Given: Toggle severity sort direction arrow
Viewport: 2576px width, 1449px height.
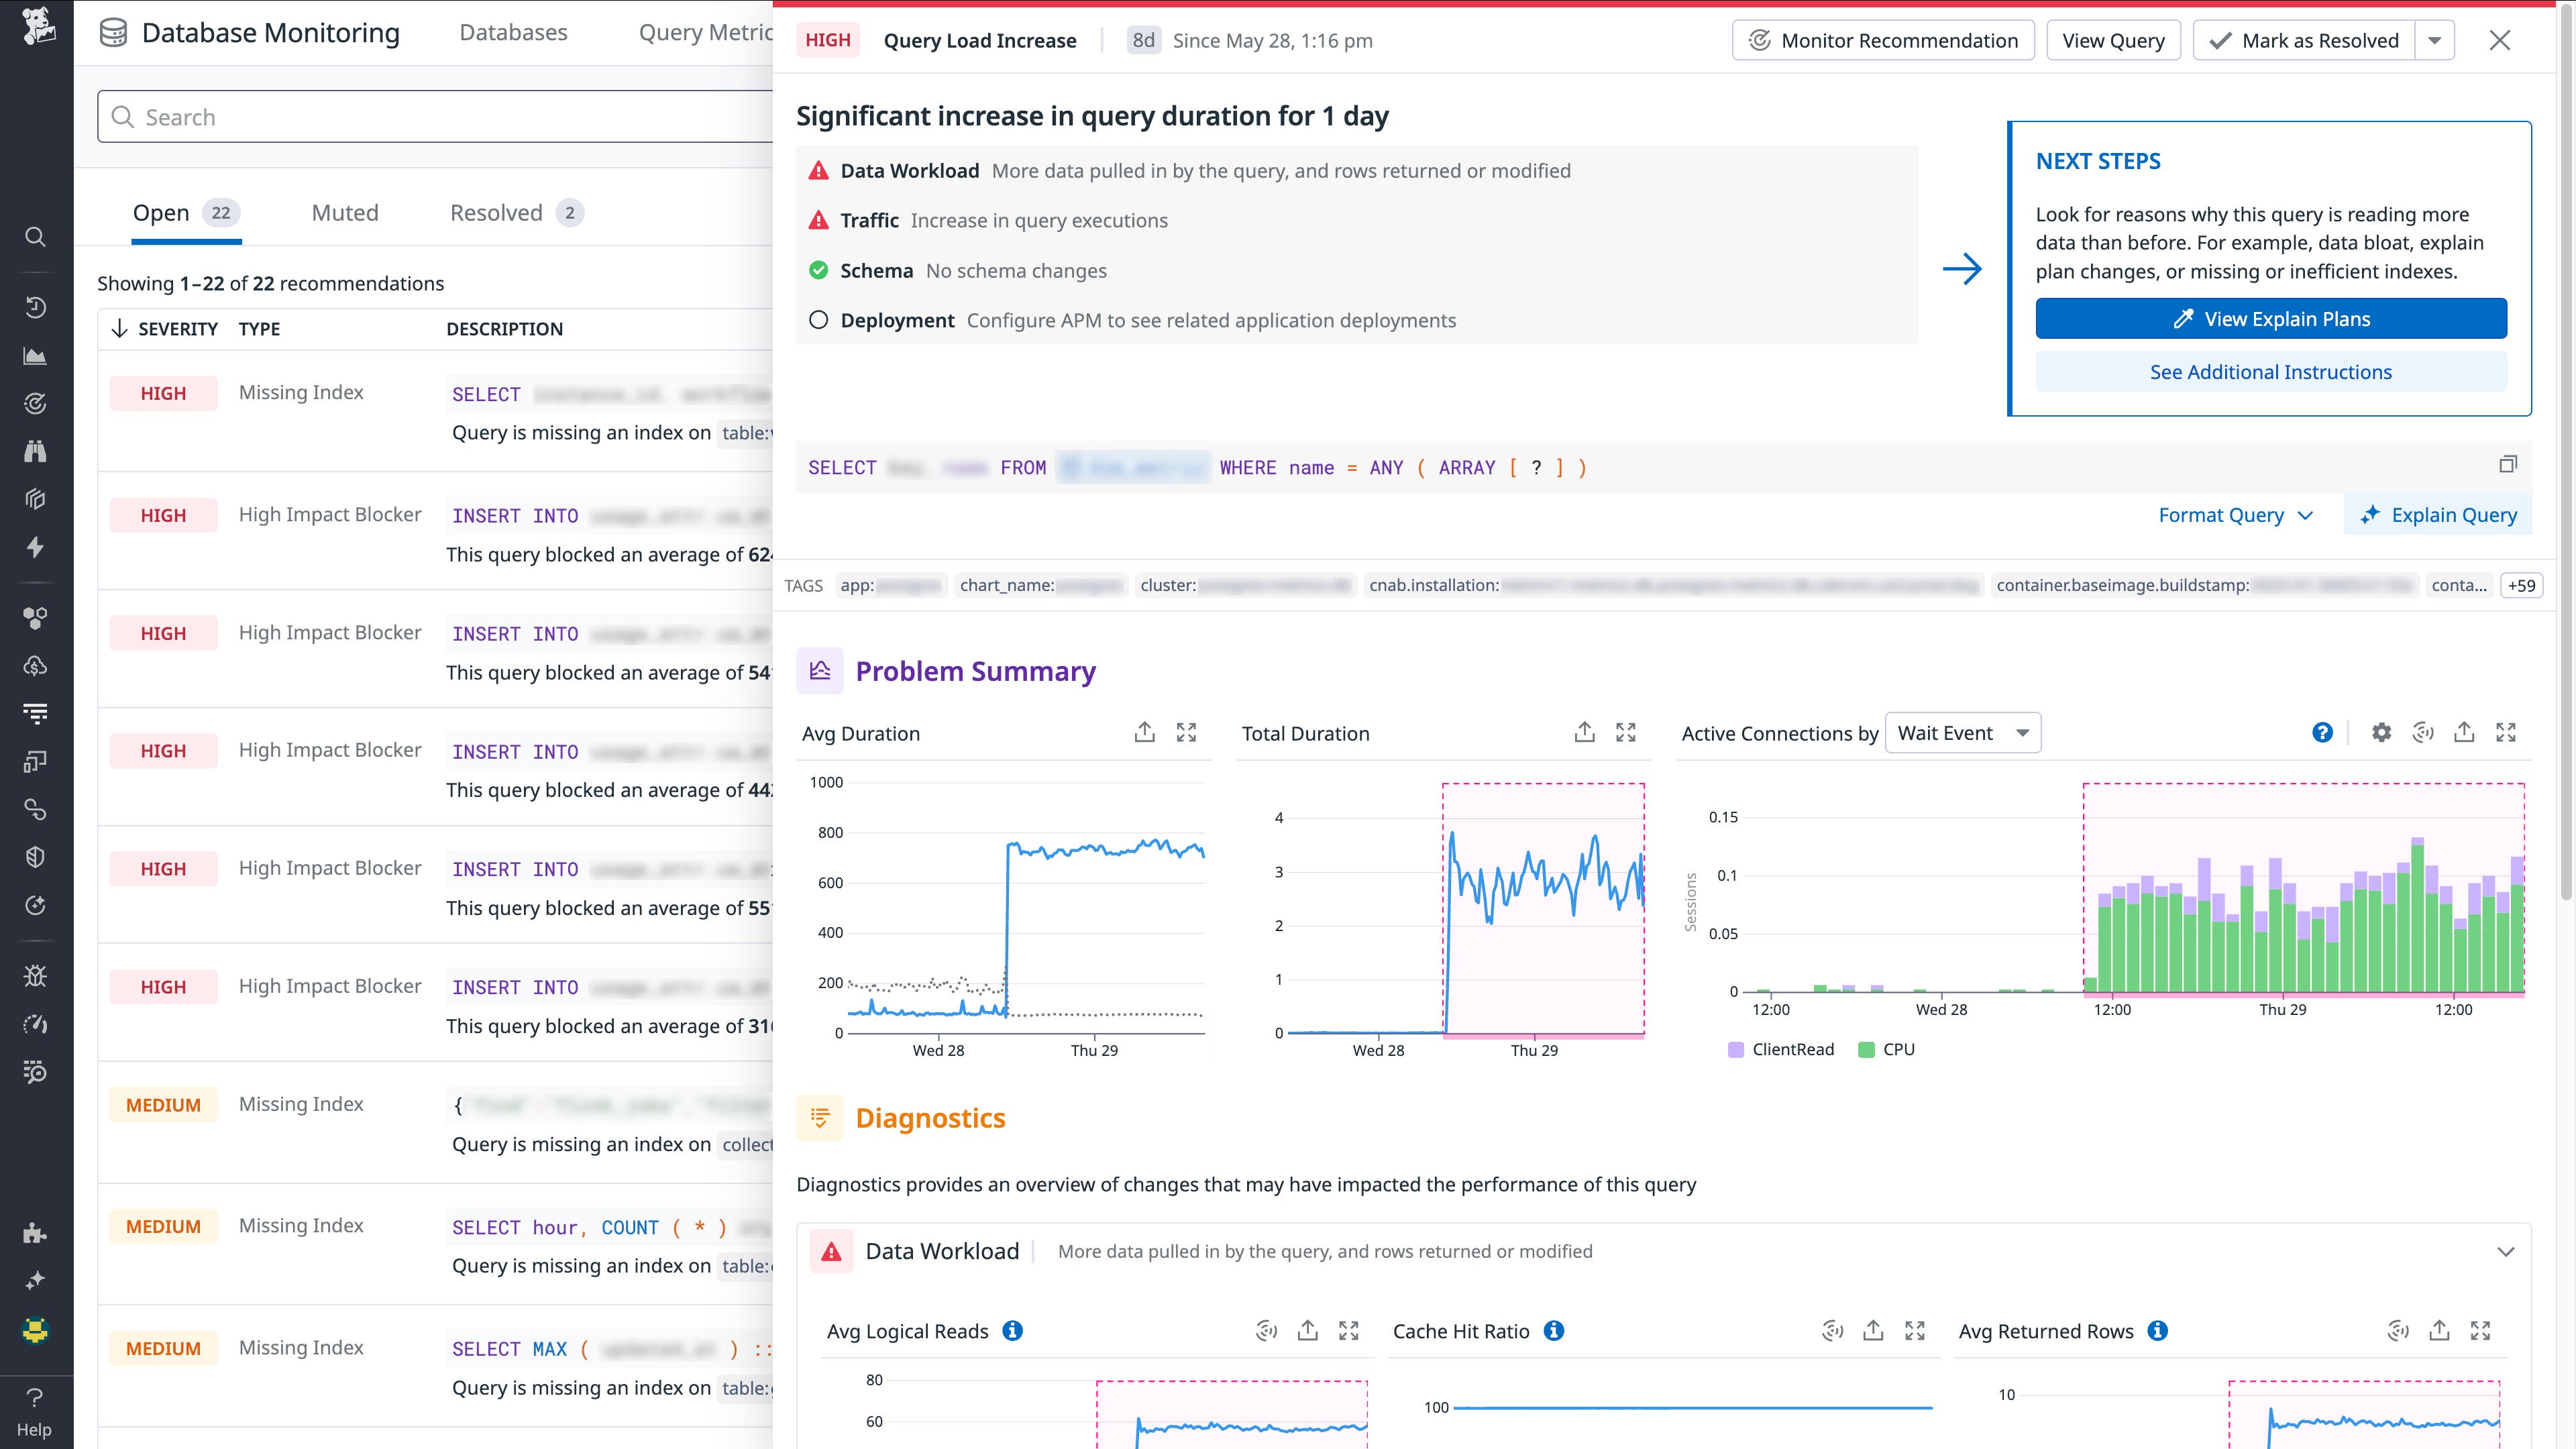Looking at the screenshot, I should click(x=120, y=328).
